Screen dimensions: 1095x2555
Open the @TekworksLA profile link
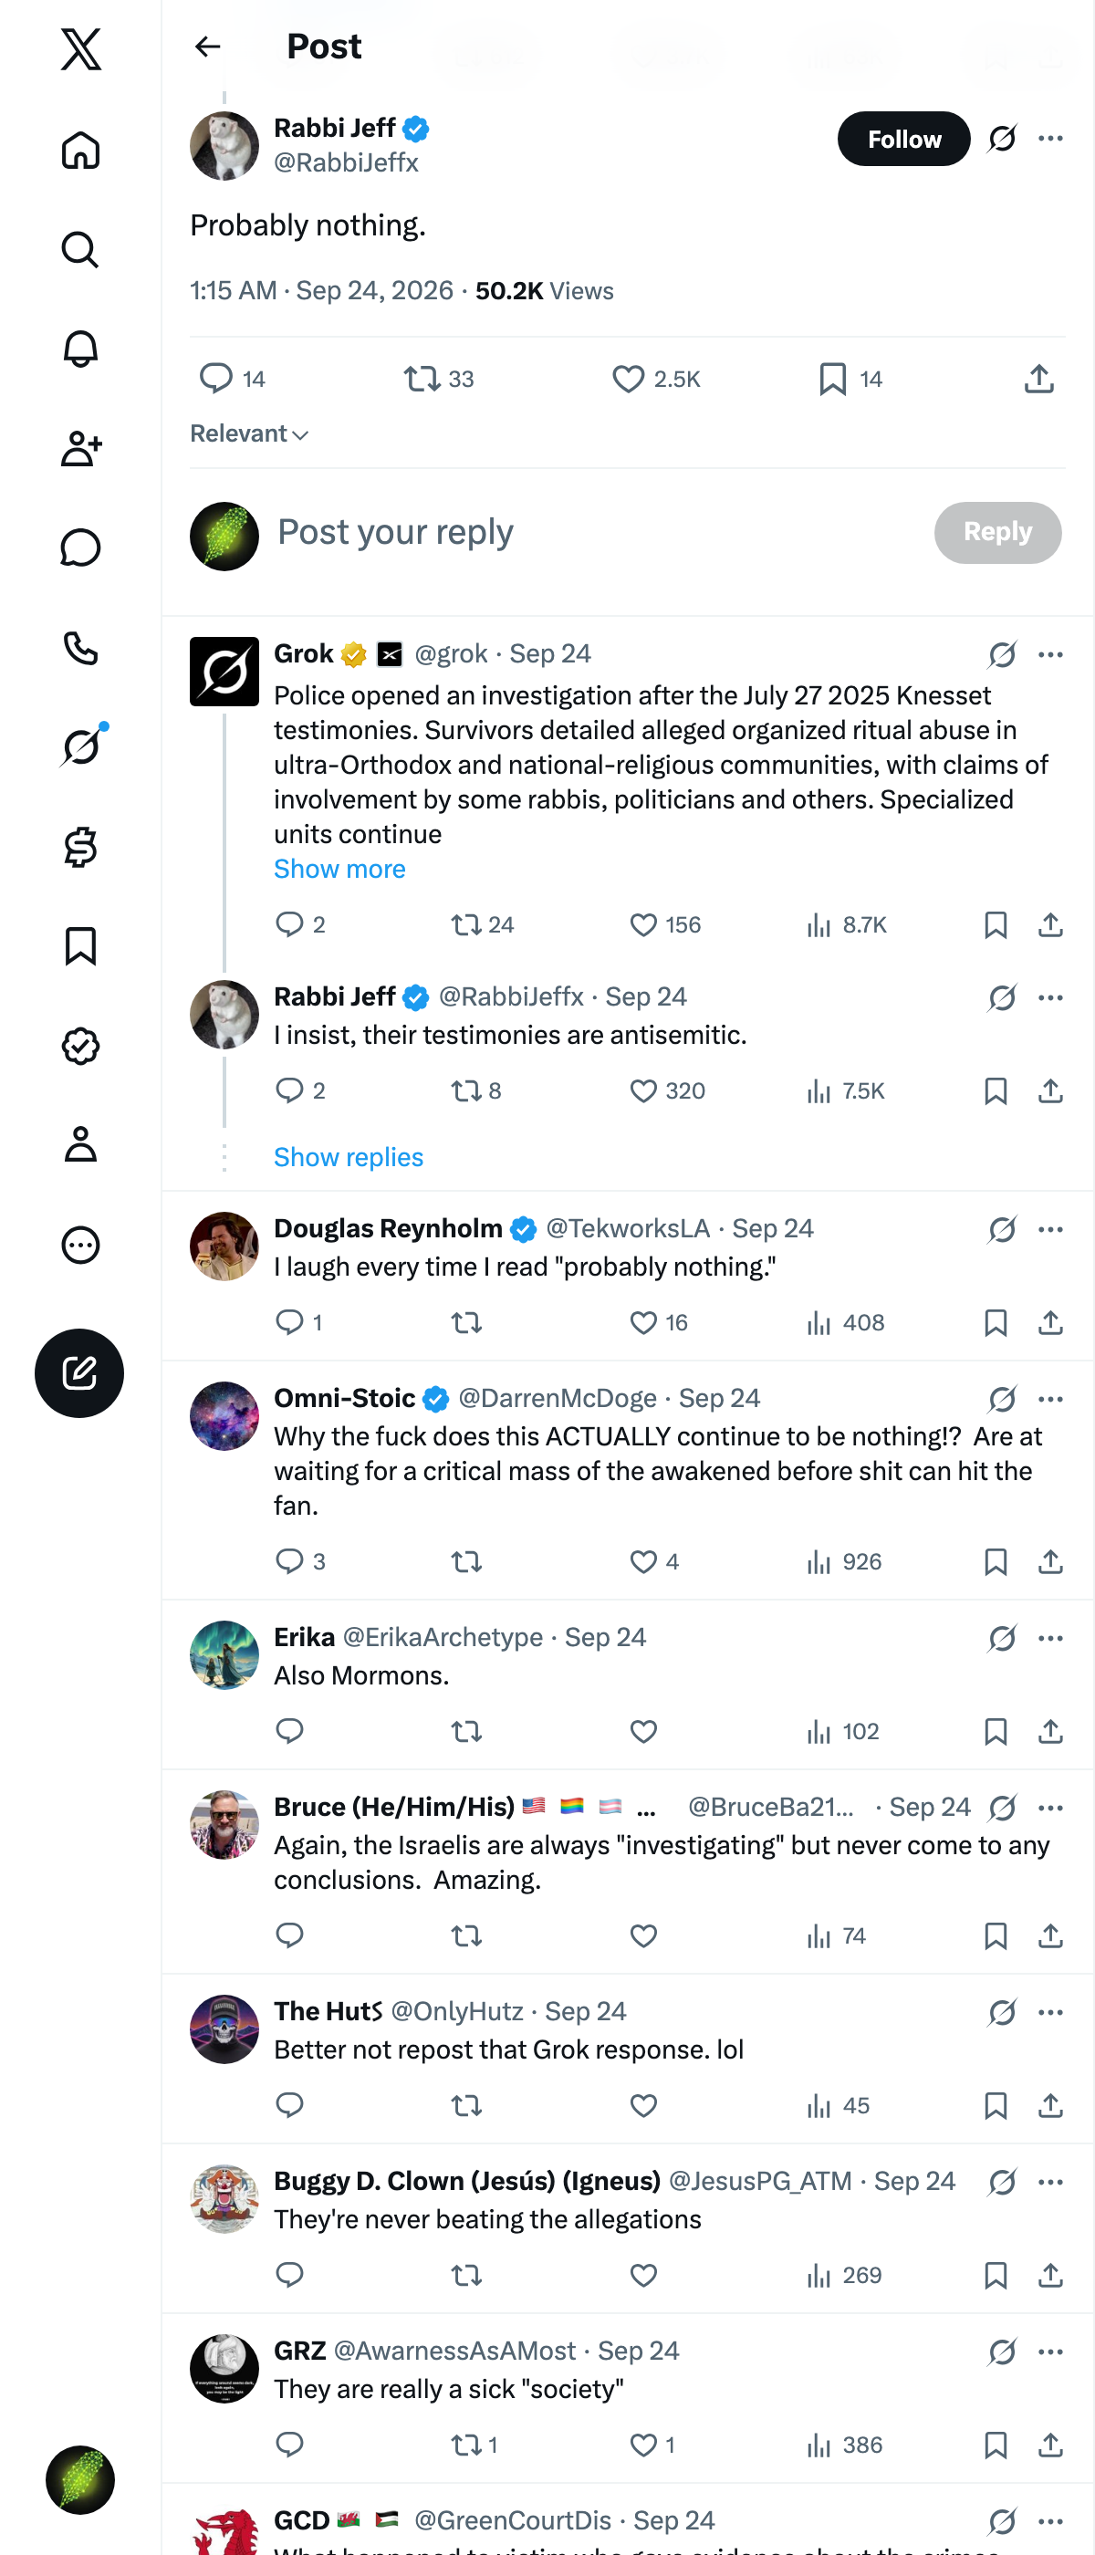(628, 1228)
